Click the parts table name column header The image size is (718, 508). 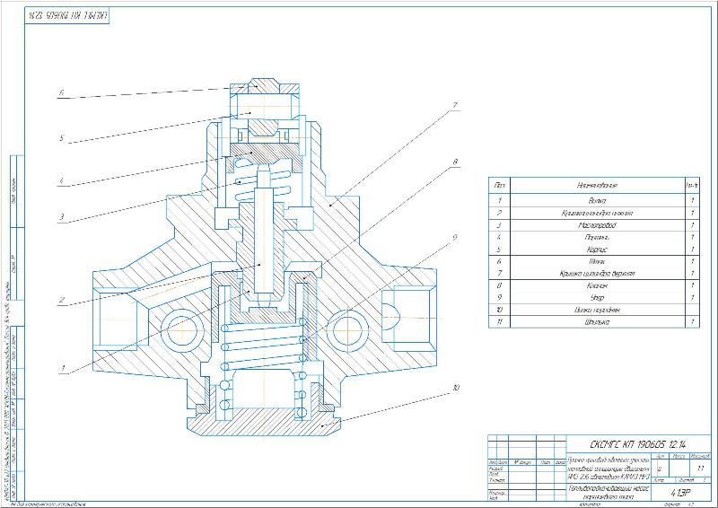[597, 185]
